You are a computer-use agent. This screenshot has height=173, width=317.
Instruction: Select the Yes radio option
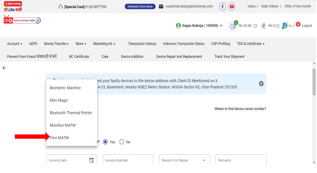pyautogui.click(x=105, y=142)
